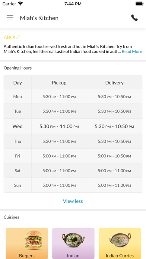The width and height of the screenshot is (146, 259).
Task: Tap Friday's pickup hours cell
Action: coord(59,156)
